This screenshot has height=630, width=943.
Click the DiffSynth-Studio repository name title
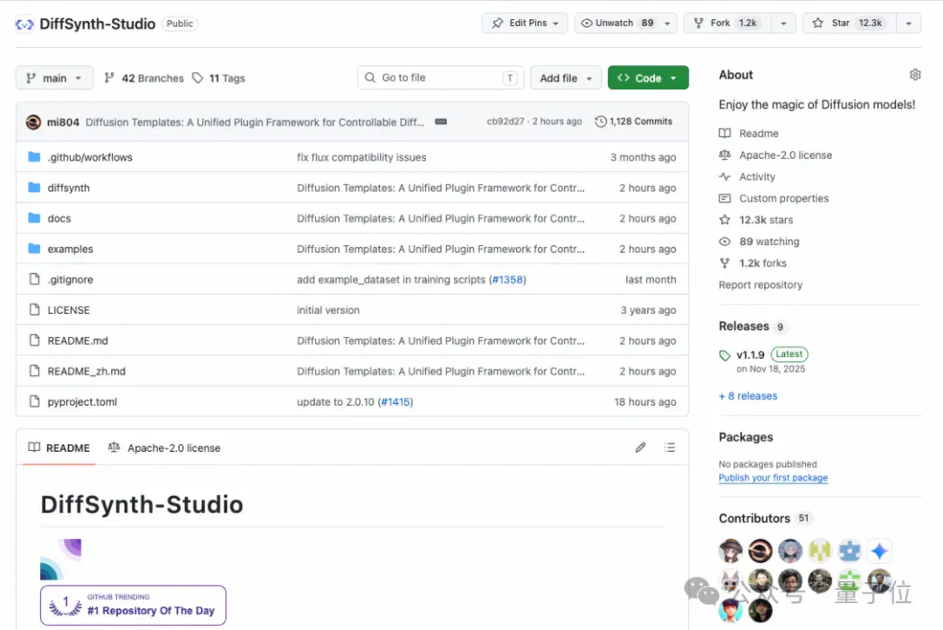coord(98,24)
